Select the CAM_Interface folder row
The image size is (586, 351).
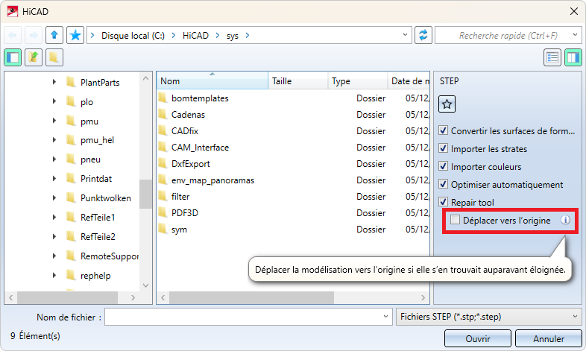tap(293, 147)
